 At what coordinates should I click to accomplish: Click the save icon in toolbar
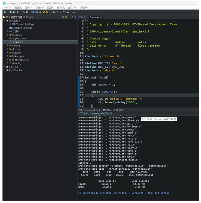pyautogui.click(x=10, y=12)
